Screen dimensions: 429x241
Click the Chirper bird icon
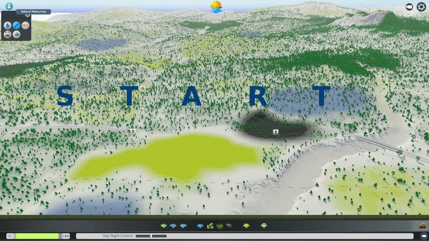pos(216,6)
